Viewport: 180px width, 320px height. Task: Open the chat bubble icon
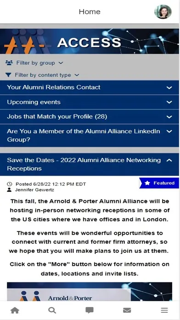(x=90, y=310)
